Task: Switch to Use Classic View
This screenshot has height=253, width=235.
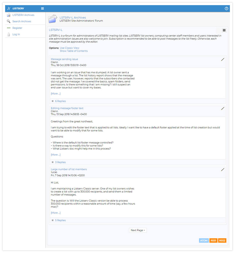Action: (x=69, y=48)
